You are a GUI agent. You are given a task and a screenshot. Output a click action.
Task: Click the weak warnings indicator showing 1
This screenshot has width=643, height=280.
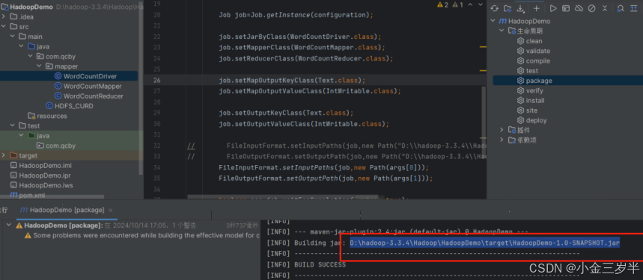pyautogui.click(x=457, y=5)
